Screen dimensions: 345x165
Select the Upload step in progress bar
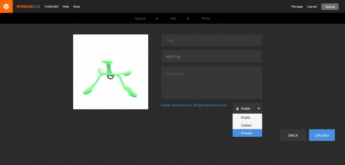click(x=140, y=19)
